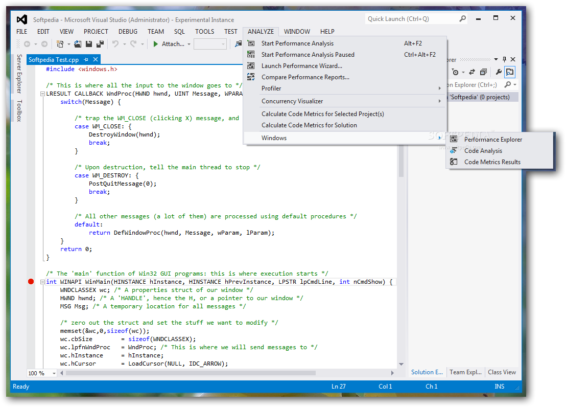Open the Toolbox side tab
Viewport: 566px width, 407px height.
[x=19, y=110]
